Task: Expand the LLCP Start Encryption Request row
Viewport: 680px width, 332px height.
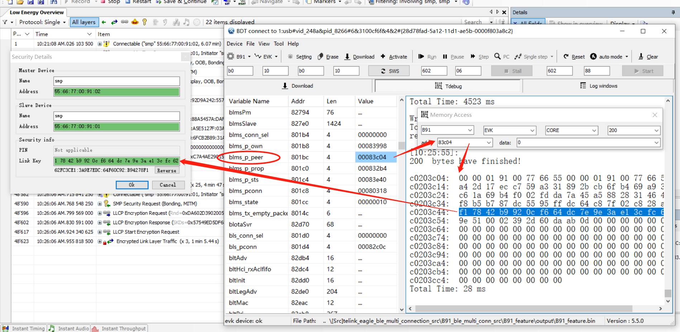Action: [x=100, y=232]
